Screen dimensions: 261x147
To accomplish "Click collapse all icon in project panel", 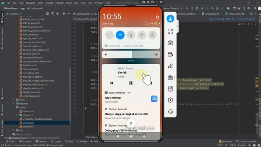I will (58, 13).
